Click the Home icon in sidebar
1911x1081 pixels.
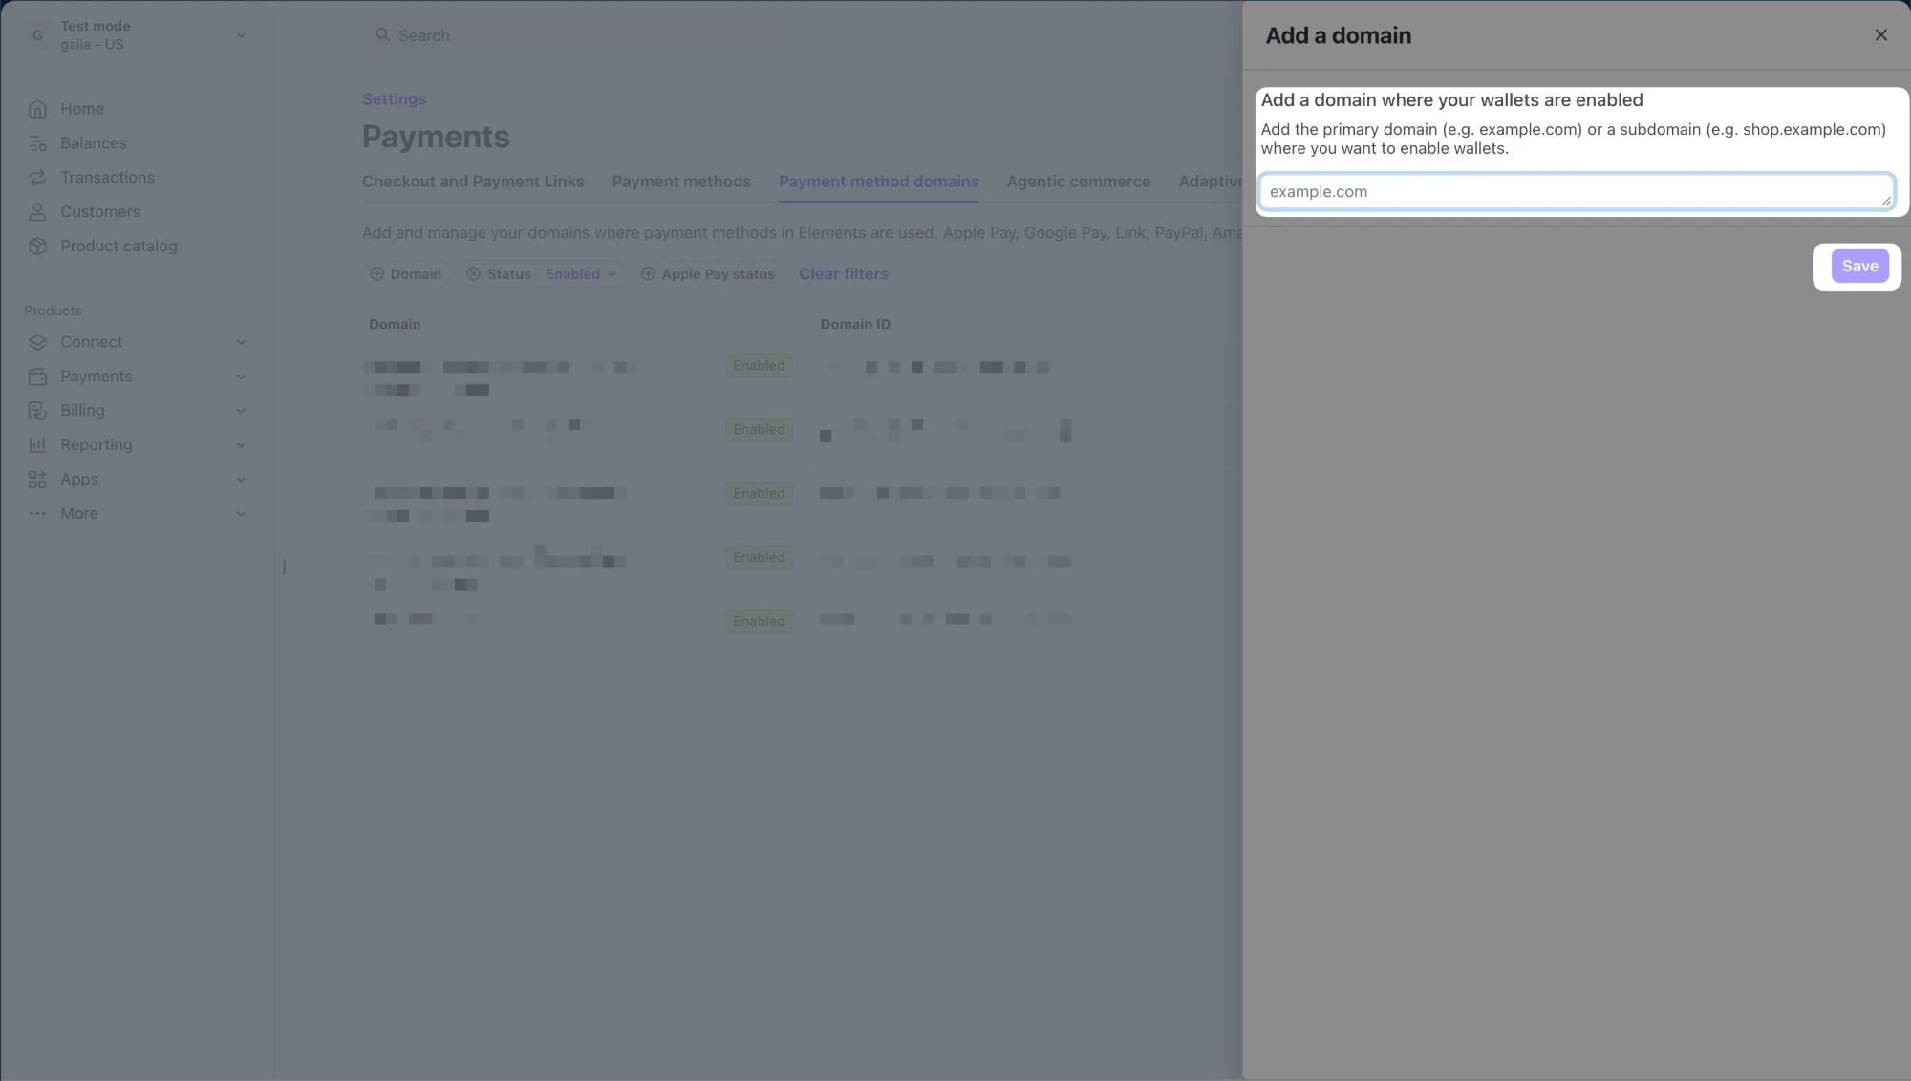37,109
